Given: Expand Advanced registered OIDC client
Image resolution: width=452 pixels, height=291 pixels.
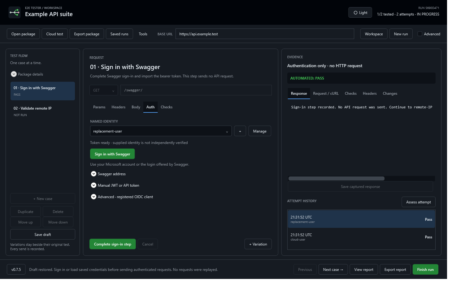Looking at the screenshot, I should 122,197.
